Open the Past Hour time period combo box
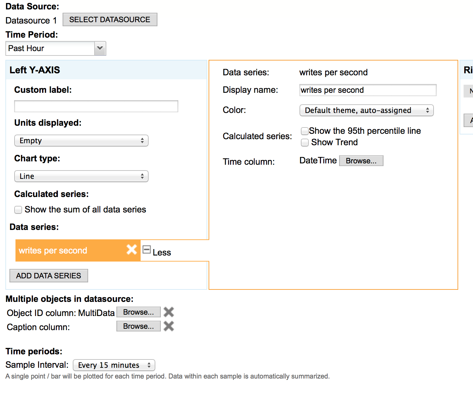The width and height of the screenshot is (473, 394). pos(56,48)
